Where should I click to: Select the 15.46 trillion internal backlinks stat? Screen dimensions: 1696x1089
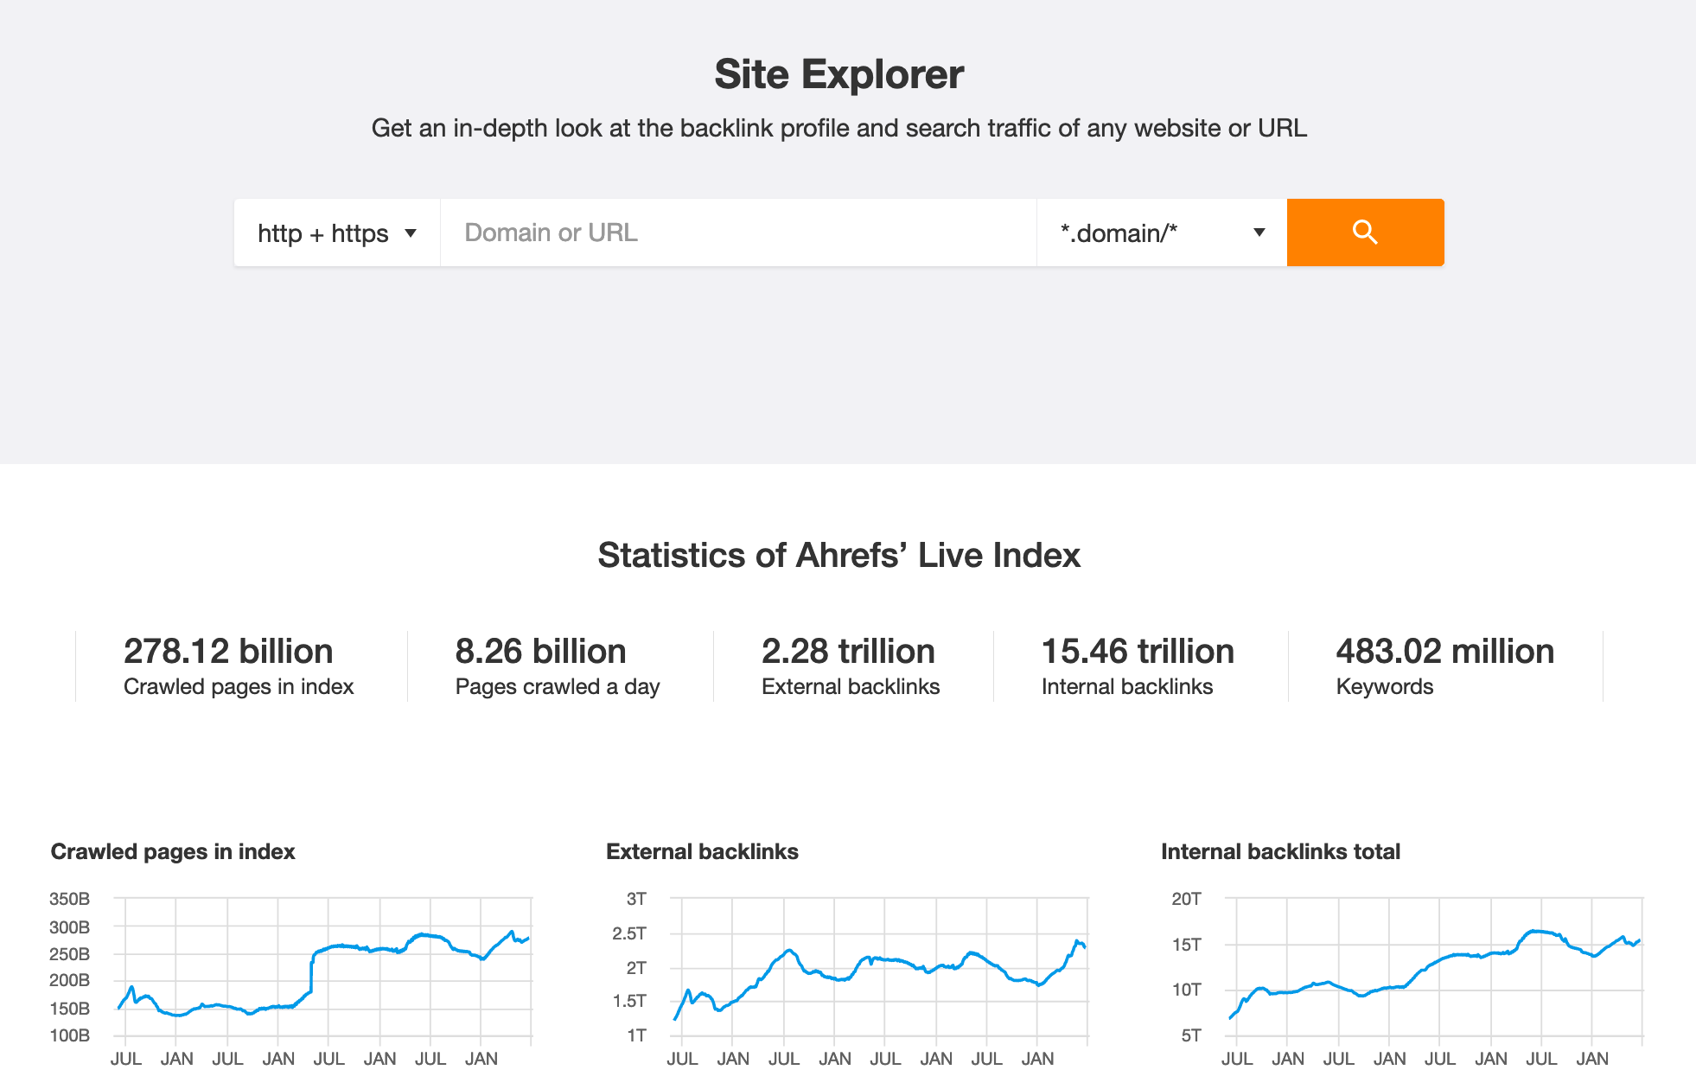point(1138,651)
